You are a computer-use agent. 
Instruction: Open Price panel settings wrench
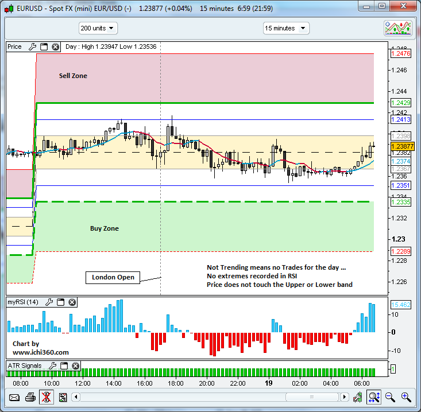point(32,47)
